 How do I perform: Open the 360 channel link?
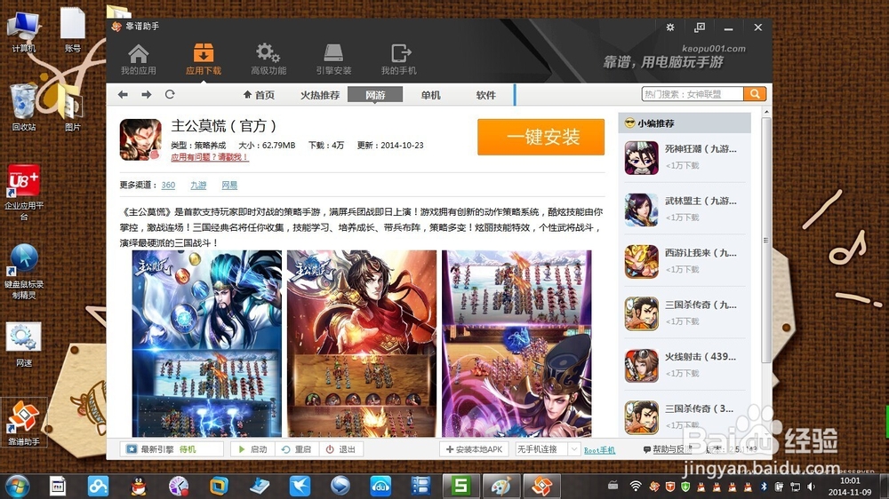[168, 186]
